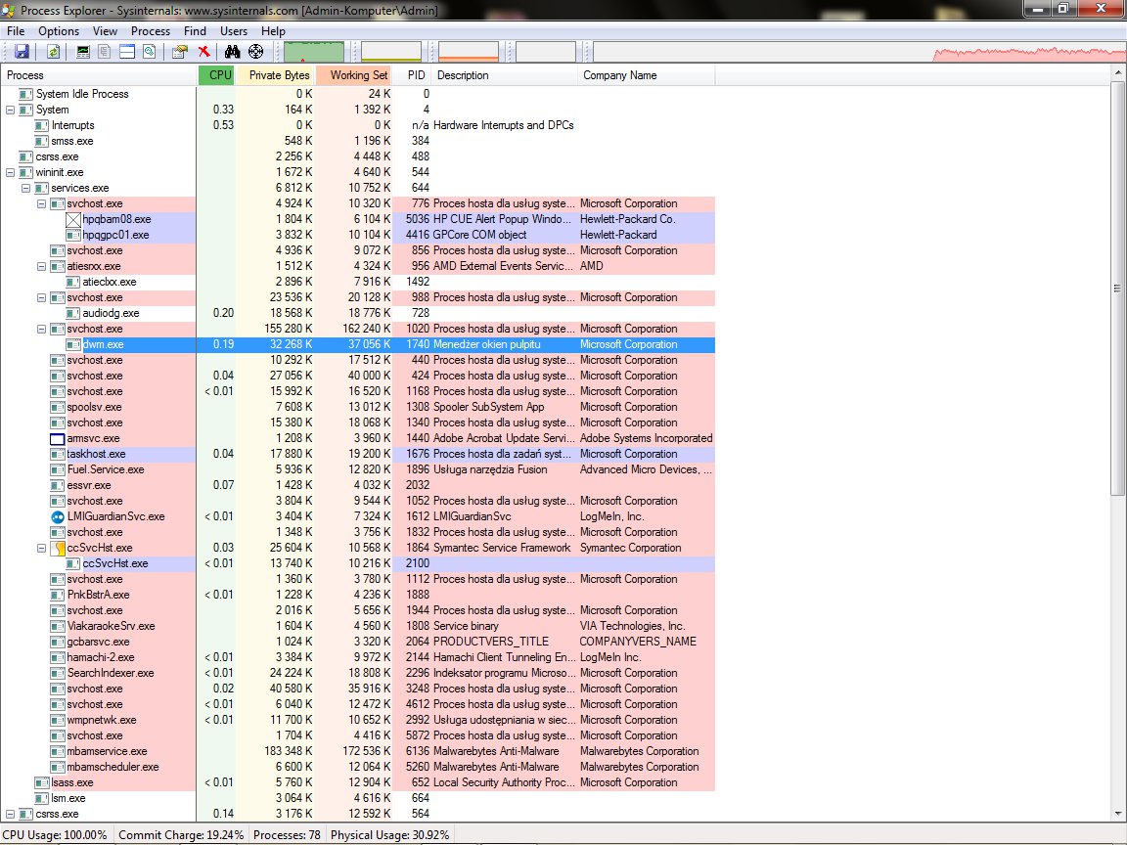
Task: Open the Help menu
Action: tap(273, 31)
